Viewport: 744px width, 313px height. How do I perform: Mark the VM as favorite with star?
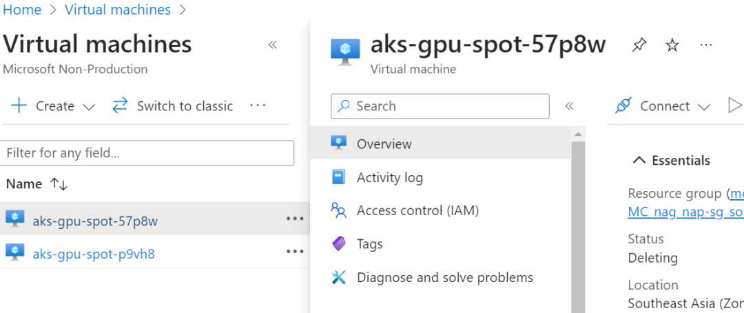(x=672, y=46)
